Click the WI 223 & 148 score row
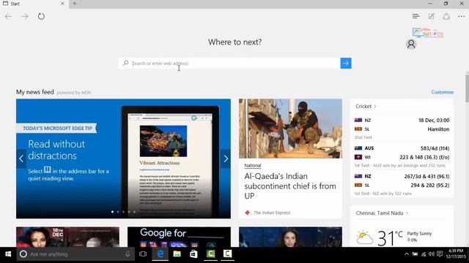 402,157
